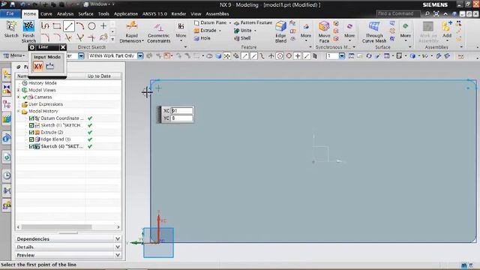Screen dimensions: 480x270
Task: Open the File menu
Action: (x=10, y=13)
